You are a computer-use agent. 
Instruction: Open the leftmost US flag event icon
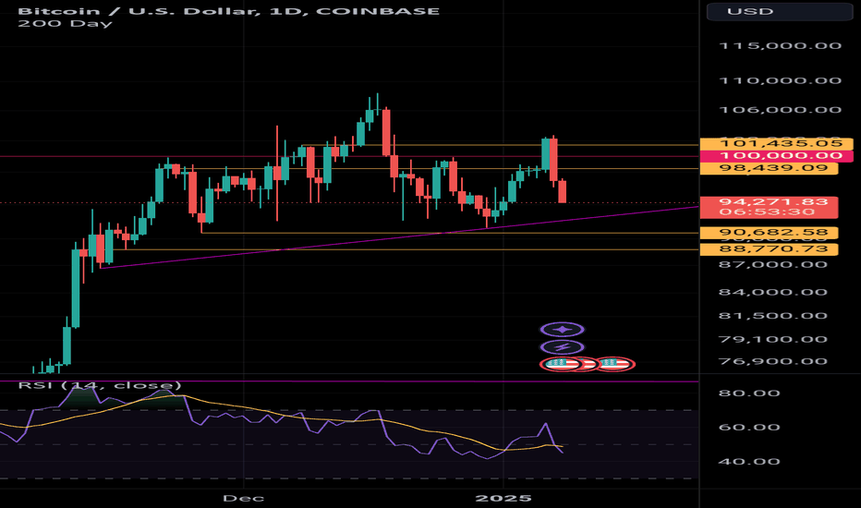pyautogui.click(x=560, y=364)
